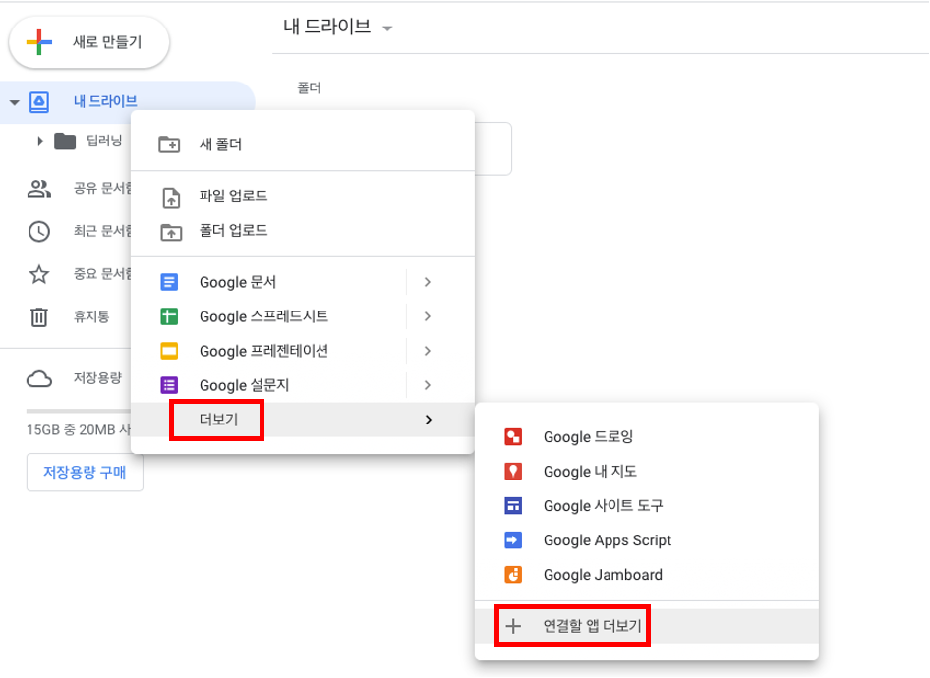Select Google 스프레드시트 menu entry
The width and height of the screenshot is (930, 678).
[303, 316]
